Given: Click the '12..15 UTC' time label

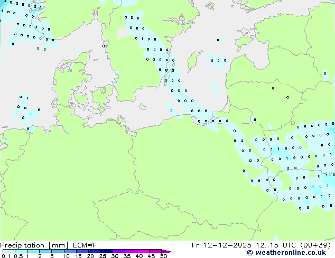Looking at the screenshot, I should coord(276,245).
